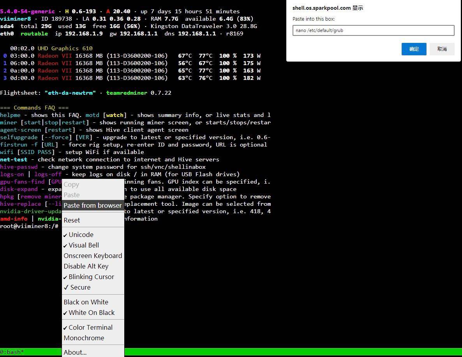Enable Color Terminal mode
The image size is (462, 357).
tap(90, 327)
